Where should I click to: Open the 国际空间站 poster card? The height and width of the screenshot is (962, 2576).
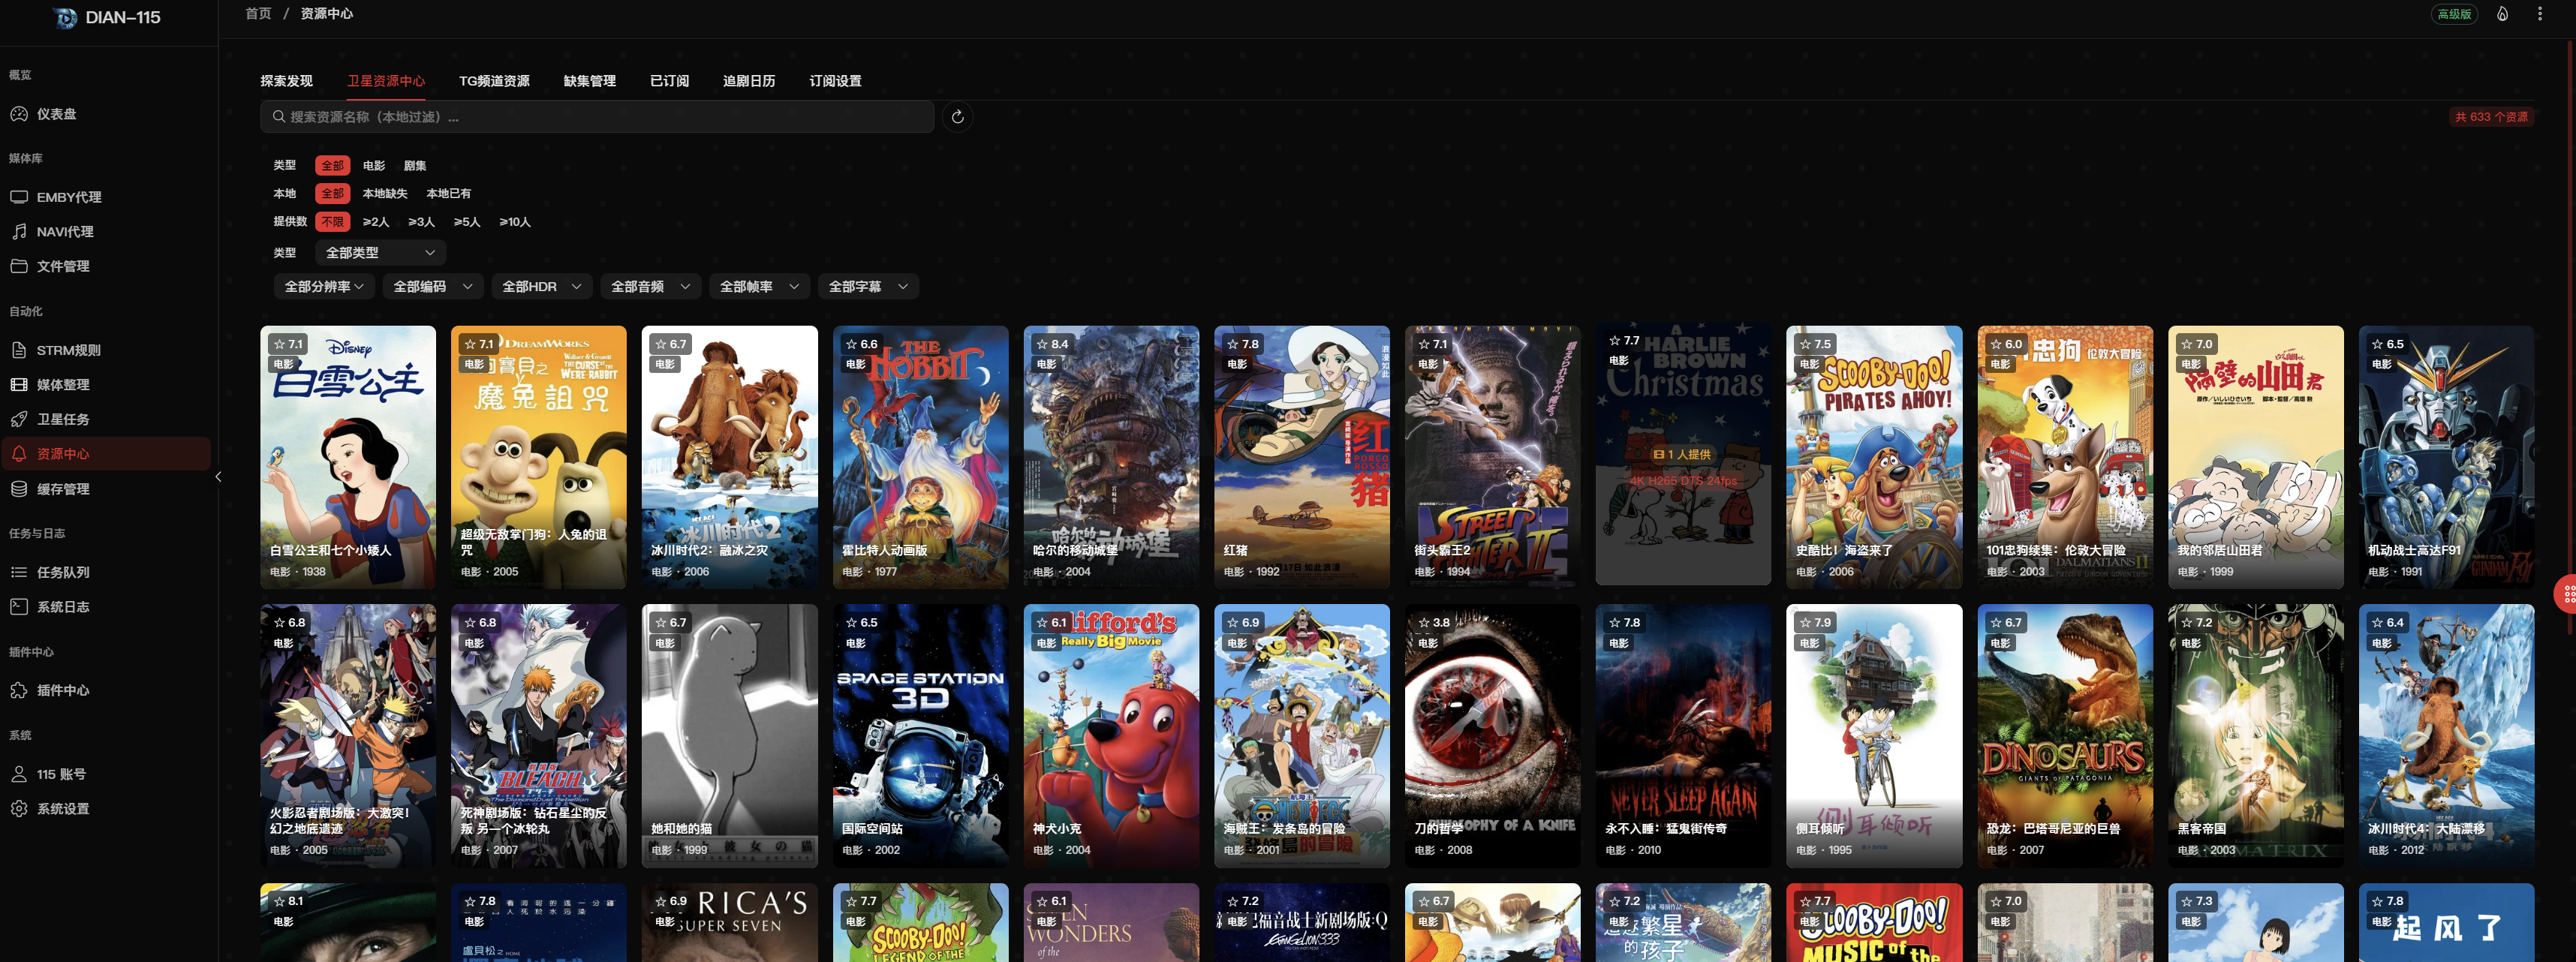920,735
